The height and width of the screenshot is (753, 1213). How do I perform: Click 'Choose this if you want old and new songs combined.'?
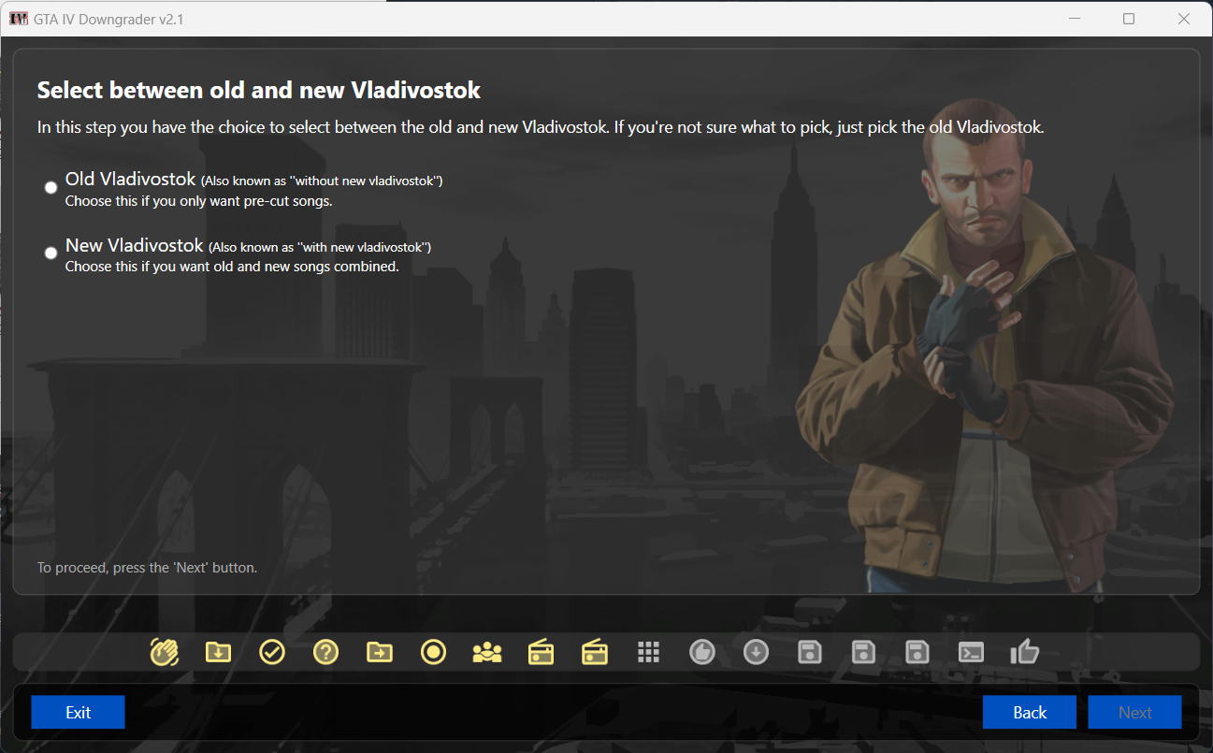[x=232, y=267]
